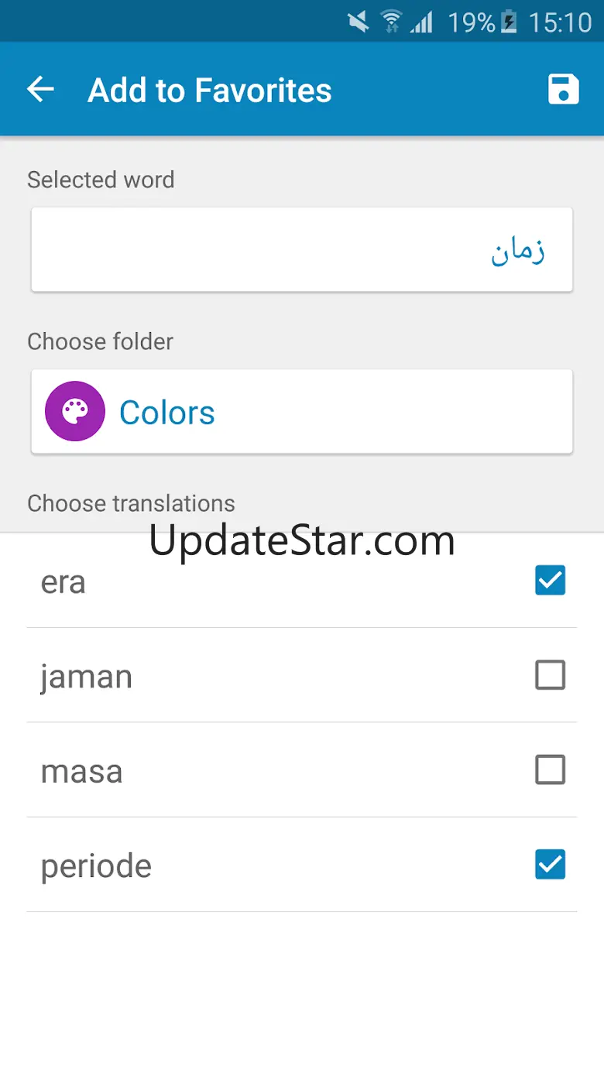Screen dimensions: 604x1073
Task: Click the selected word input field
Action: pyautogui.click(x=302, y=249)
